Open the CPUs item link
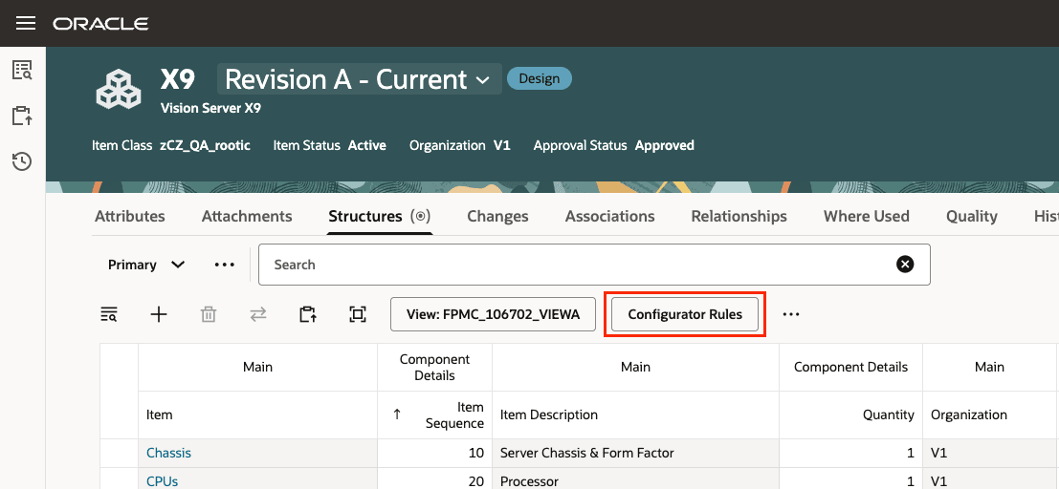 point(162,481)
